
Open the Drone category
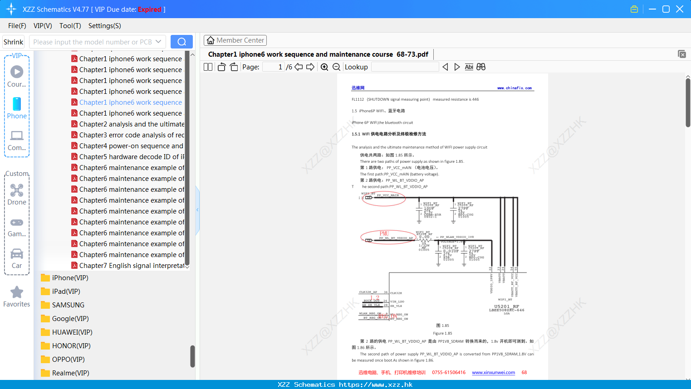click(x=17, y=194)
